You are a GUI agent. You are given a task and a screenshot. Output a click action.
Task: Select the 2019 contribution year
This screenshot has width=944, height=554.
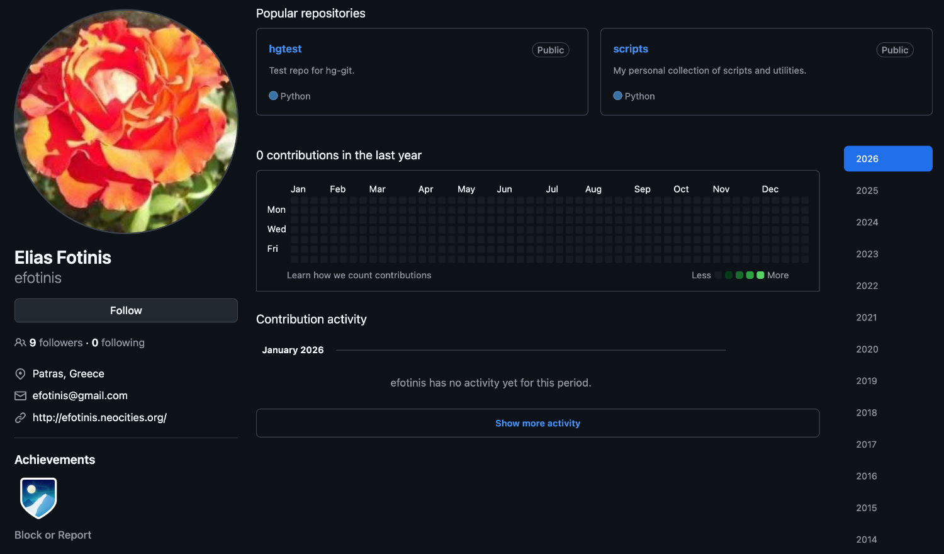click(866, 381)
